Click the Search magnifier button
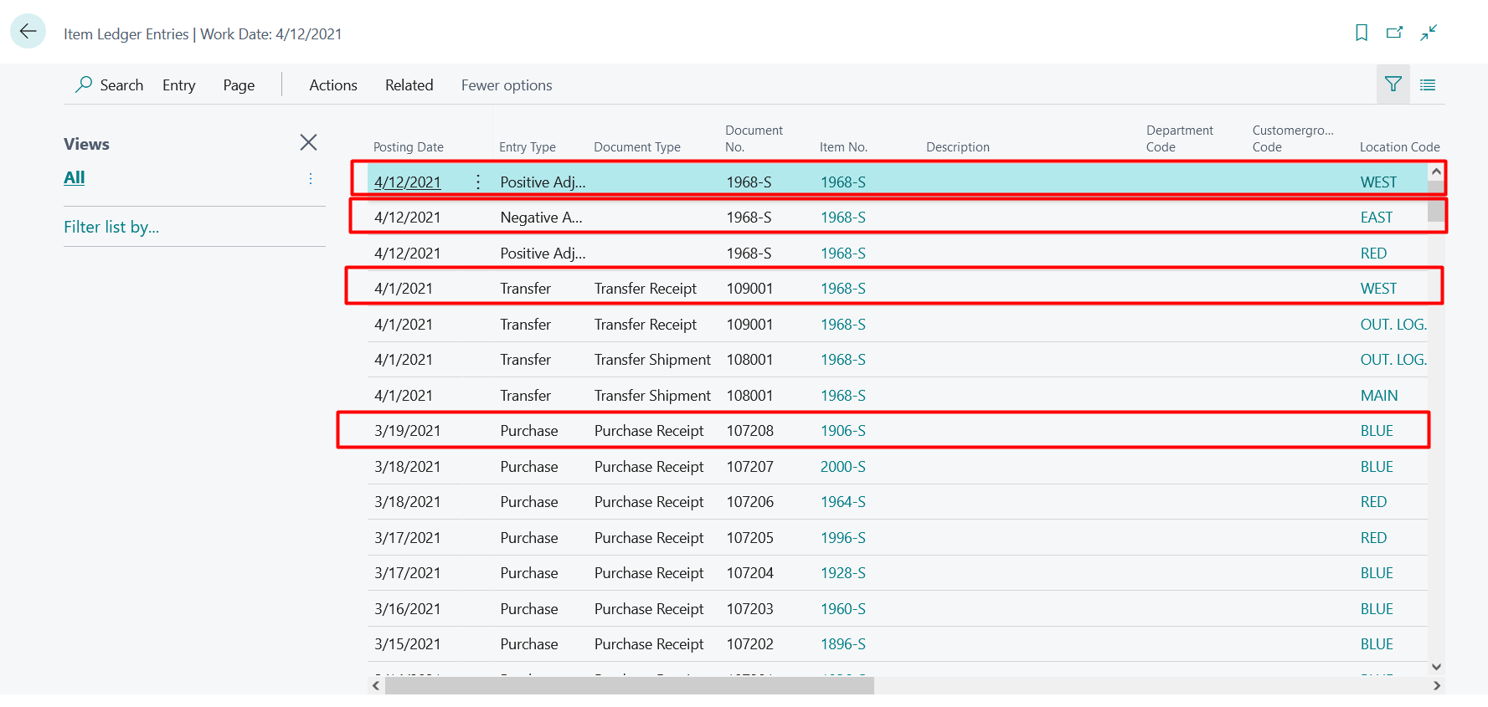Viewport: 1488px width, 707px height. pyautogui.click(x=109, y=85)
